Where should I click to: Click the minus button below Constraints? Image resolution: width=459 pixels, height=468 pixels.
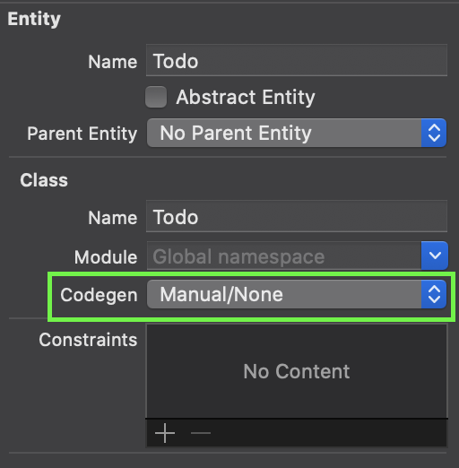pyautogui.click(x=201, y=433)
